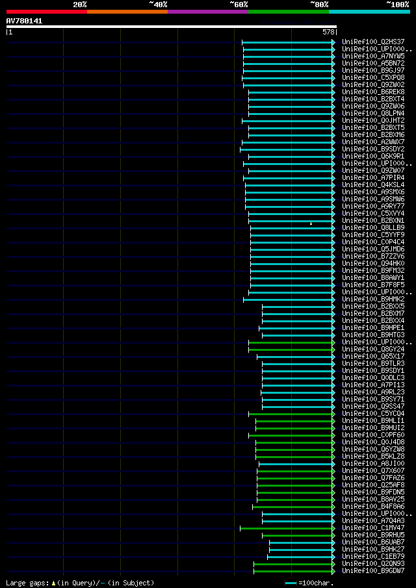Click hit label UniRef100_C5XPQ8
Image resolution: width=416 pixels, height=588 pixels.
pos(373,77)
